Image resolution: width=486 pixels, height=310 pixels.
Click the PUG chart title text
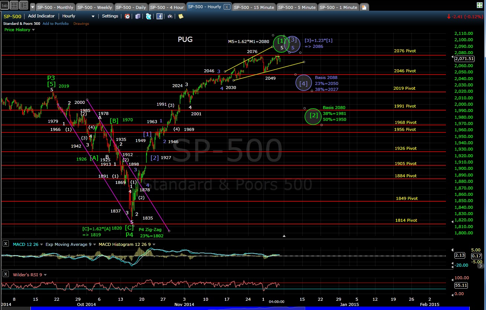185,39
